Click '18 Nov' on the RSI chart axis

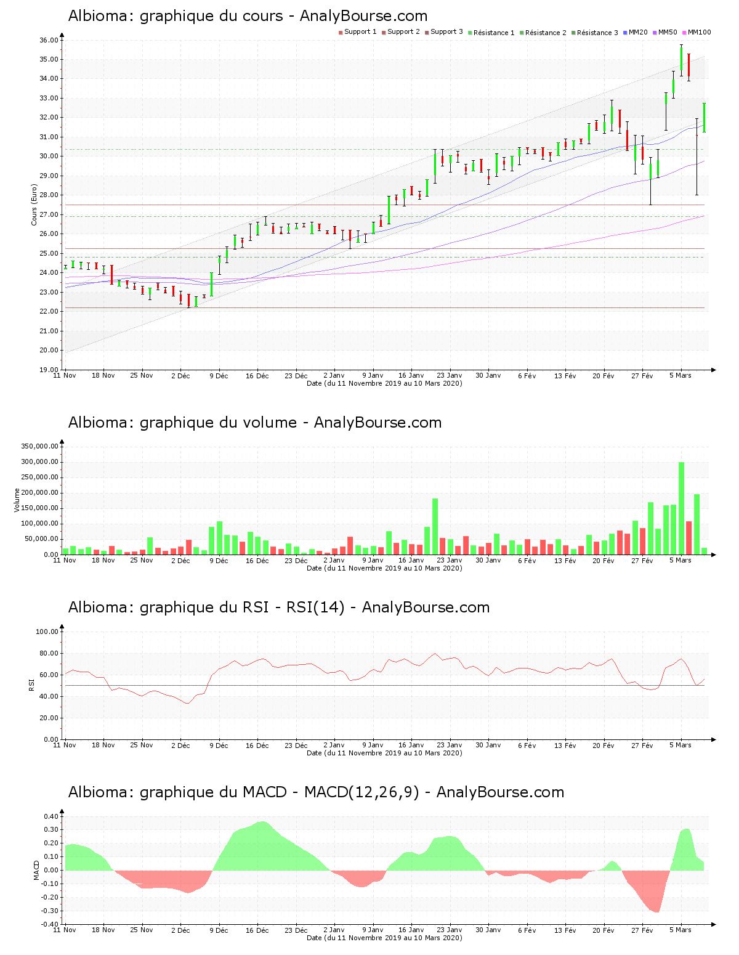click(103, 746)
